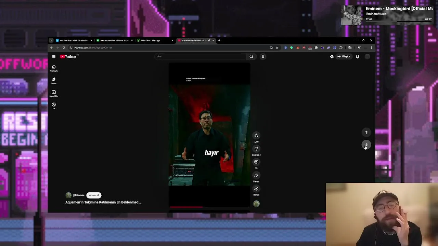Go back in the browser
The image size is (438, 246).
pos(51,47)
